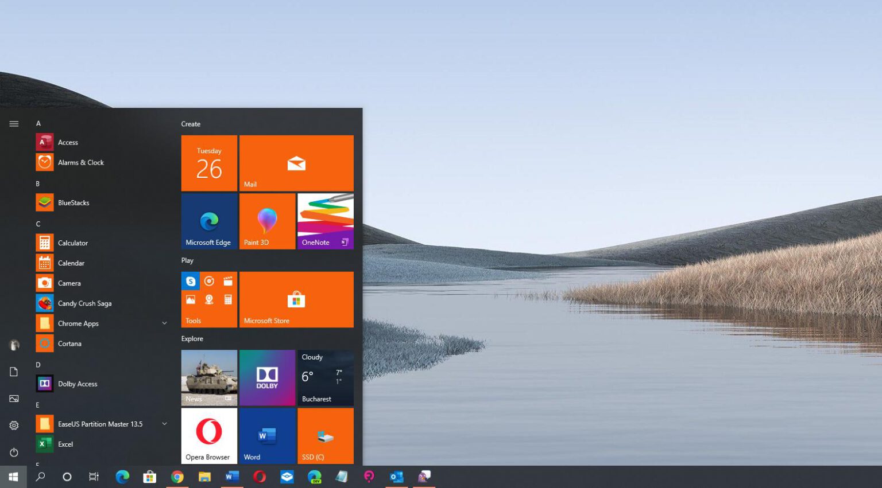The height and width of the screenshot is (488, 882).
Task: Open Task View on the taskbar
Action: point(94,477)
